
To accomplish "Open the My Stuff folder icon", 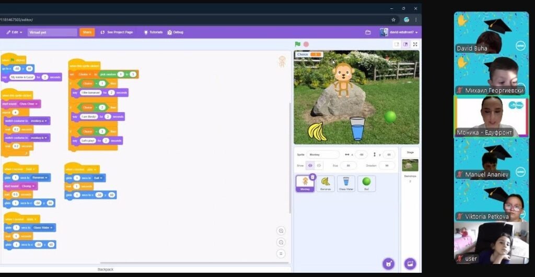I will (368, 32).
